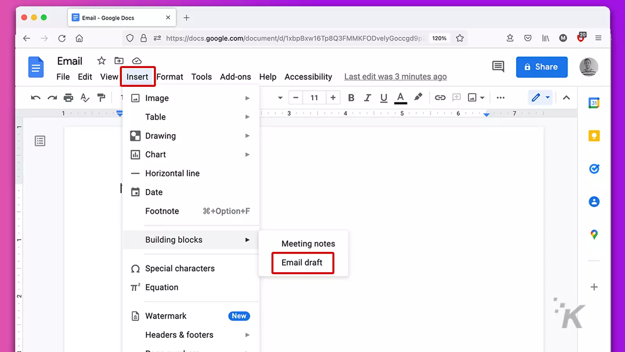Viewport: 625px width, 352px height.
Task: Open the Help menu
Action: (x=268, y=77)
